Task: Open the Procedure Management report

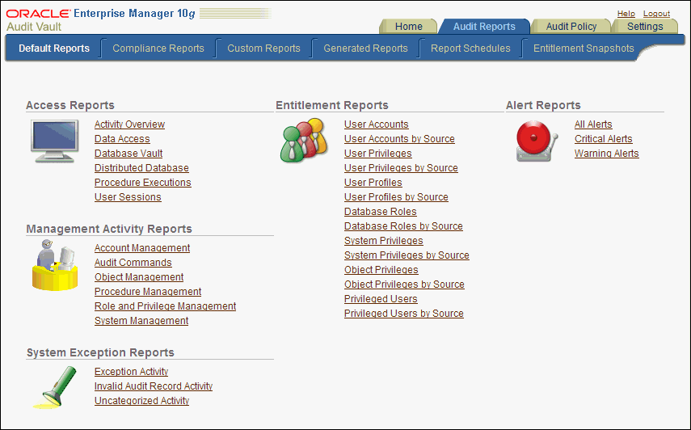Action: click(148, 292)
